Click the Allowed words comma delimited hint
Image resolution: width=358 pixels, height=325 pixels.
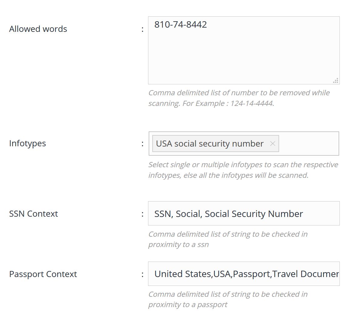tap(239, 98)
